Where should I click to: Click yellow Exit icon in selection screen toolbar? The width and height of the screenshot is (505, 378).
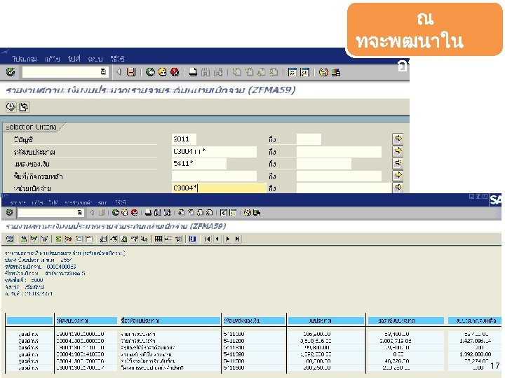pos(162,72)
